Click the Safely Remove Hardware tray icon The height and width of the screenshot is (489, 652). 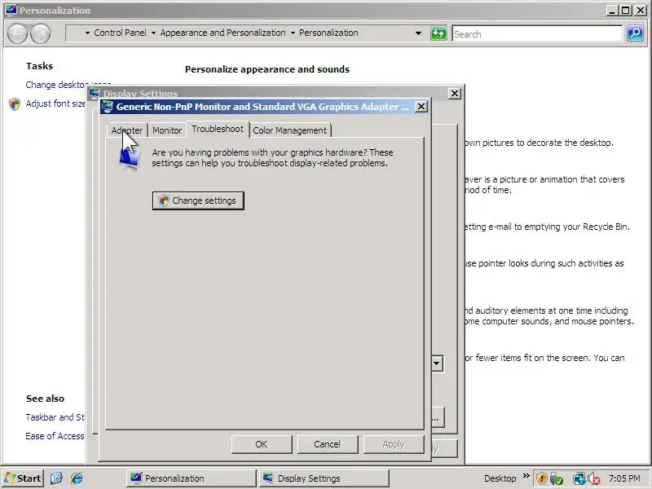tap(557, 478)
